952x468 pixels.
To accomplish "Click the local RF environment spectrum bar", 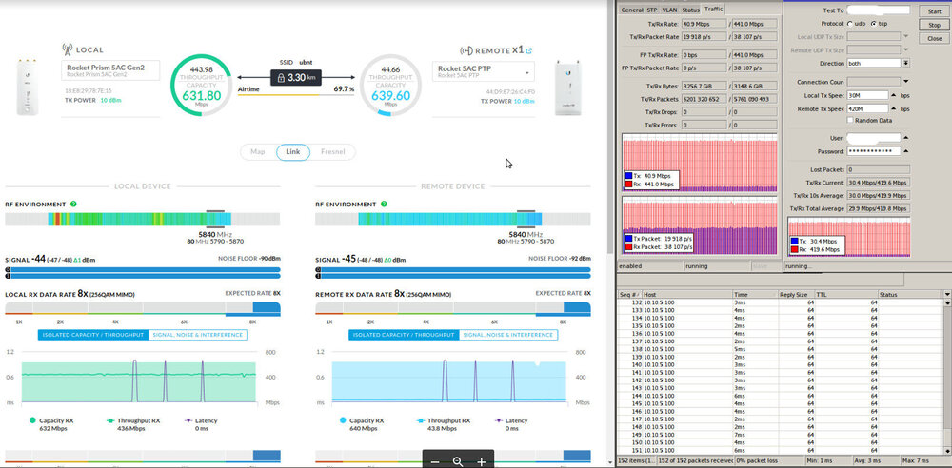I will pyautogui.click(x=143, y=220).
